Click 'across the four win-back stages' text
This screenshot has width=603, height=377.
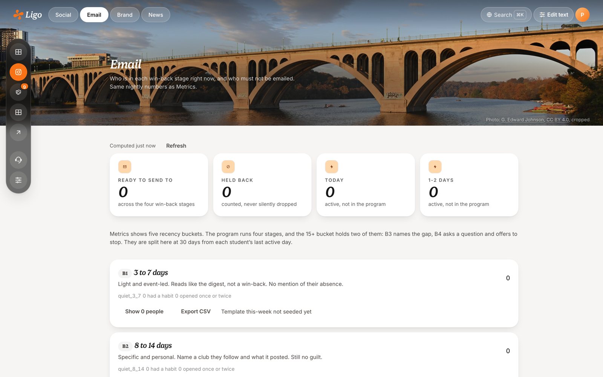[x=156, y=204]
